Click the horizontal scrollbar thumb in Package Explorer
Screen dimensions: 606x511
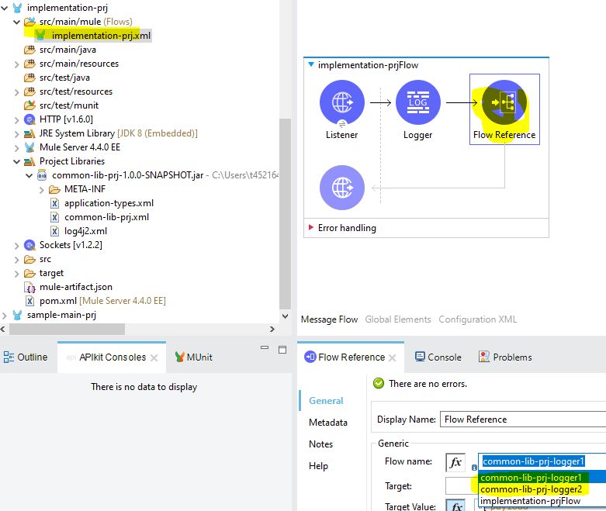point(67,329)
